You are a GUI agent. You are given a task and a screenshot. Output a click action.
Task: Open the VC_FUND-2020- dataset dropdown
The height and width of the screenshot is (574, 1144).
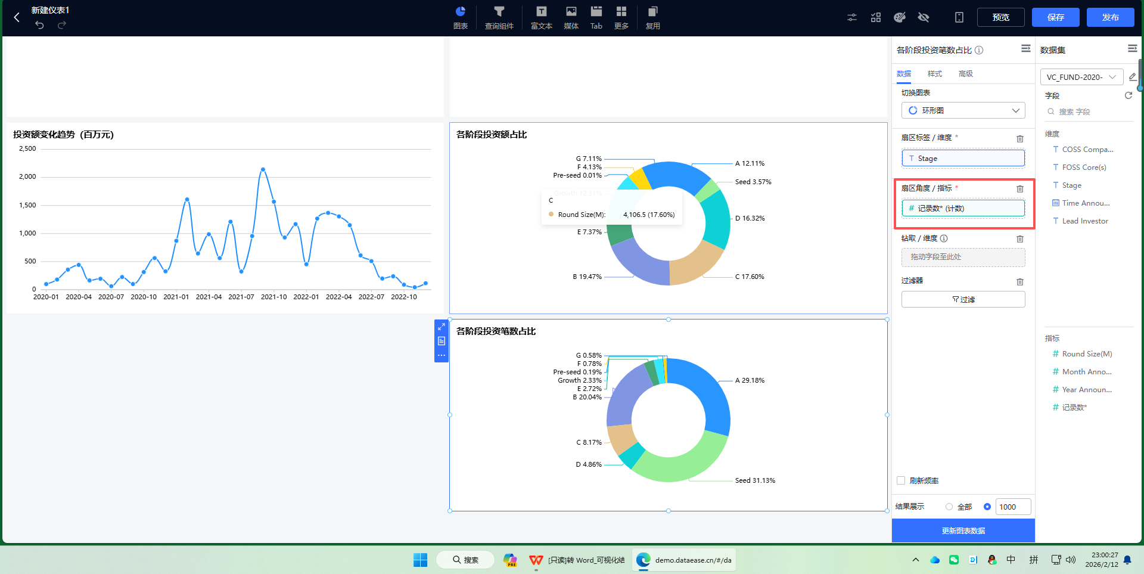(x=1082, y=77)
